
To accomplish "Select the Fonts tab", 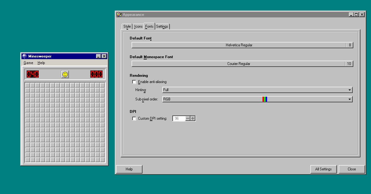I will click(x=149, y=26).
